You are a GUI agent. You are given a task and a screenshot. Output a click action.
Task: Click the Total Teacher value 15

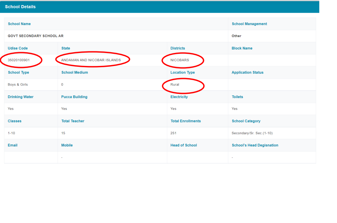(63, 133)
